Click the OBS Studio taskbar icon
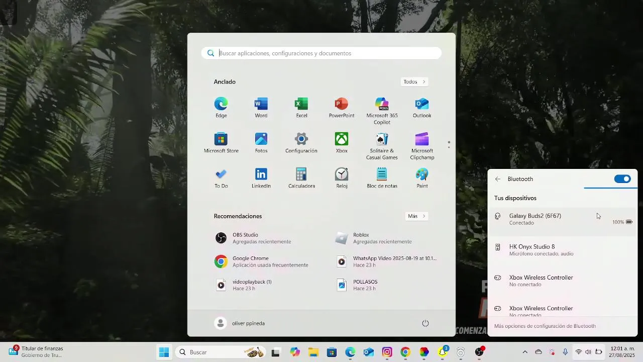This screenshot has height=362, width=643. [x=479, y=352]
